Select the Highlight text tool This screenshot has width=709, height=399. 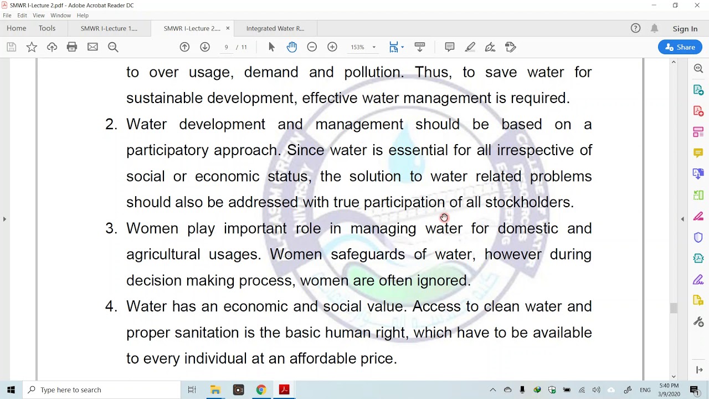[470, 47]
